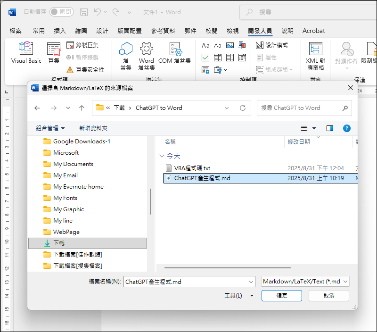Open the 檔案 (File) tab
The image size is (377, 332).
point(16,31)
